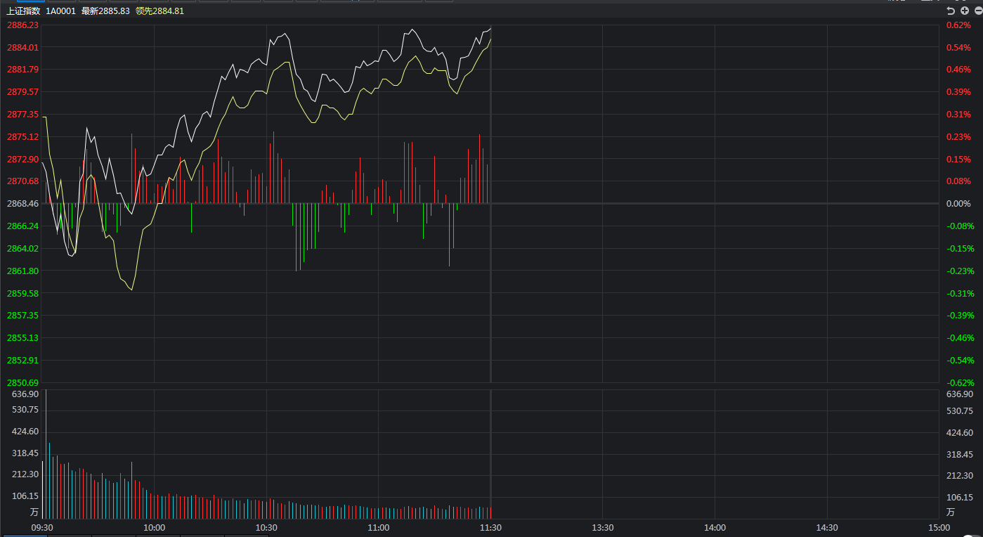Click the 13:30 time axis label

(x=603, y=528)
